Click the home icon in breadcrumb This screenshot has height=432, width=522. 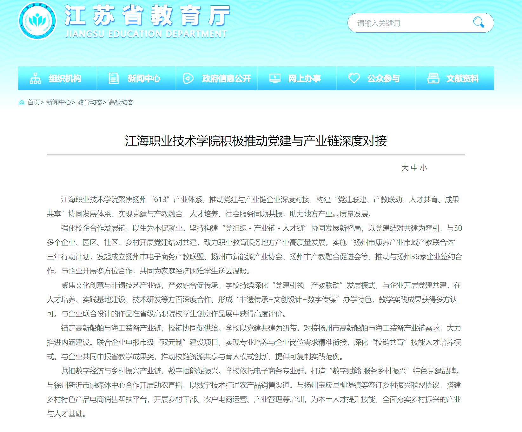(22, 102)
